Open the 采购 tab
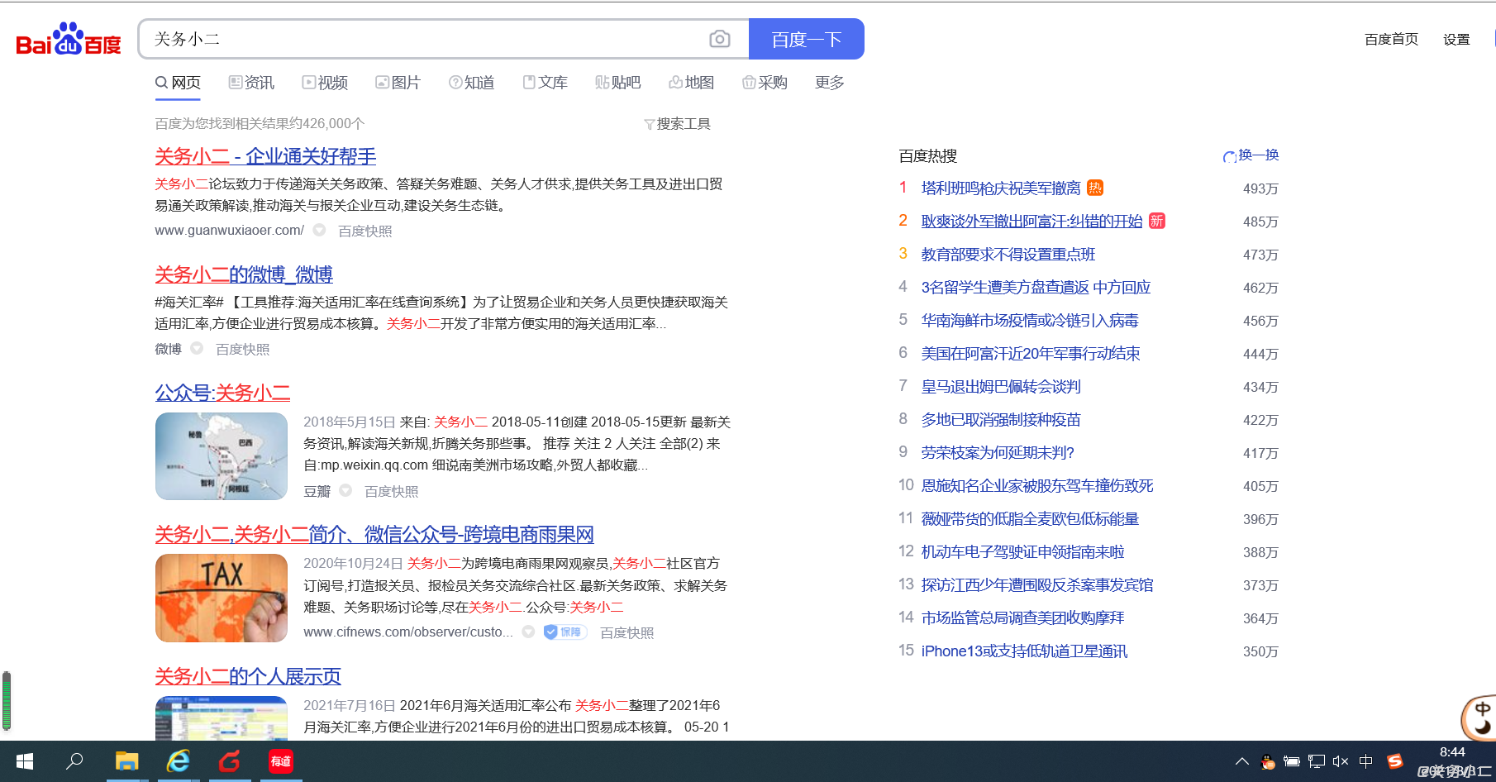1496x782 pixels. 765,83
